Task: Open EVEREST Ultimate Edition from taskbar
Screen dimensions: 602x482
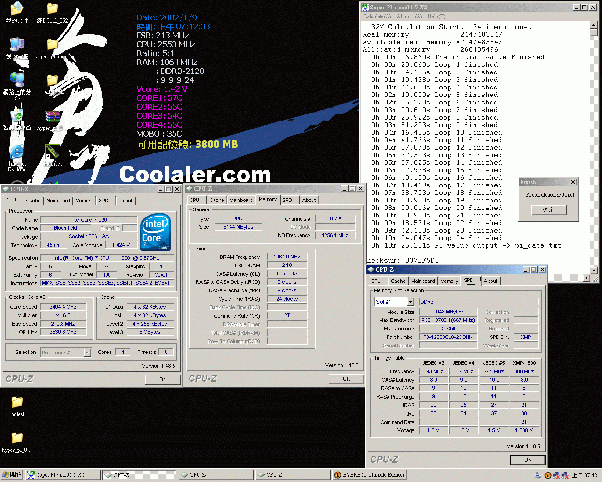Action: [369, 475]
